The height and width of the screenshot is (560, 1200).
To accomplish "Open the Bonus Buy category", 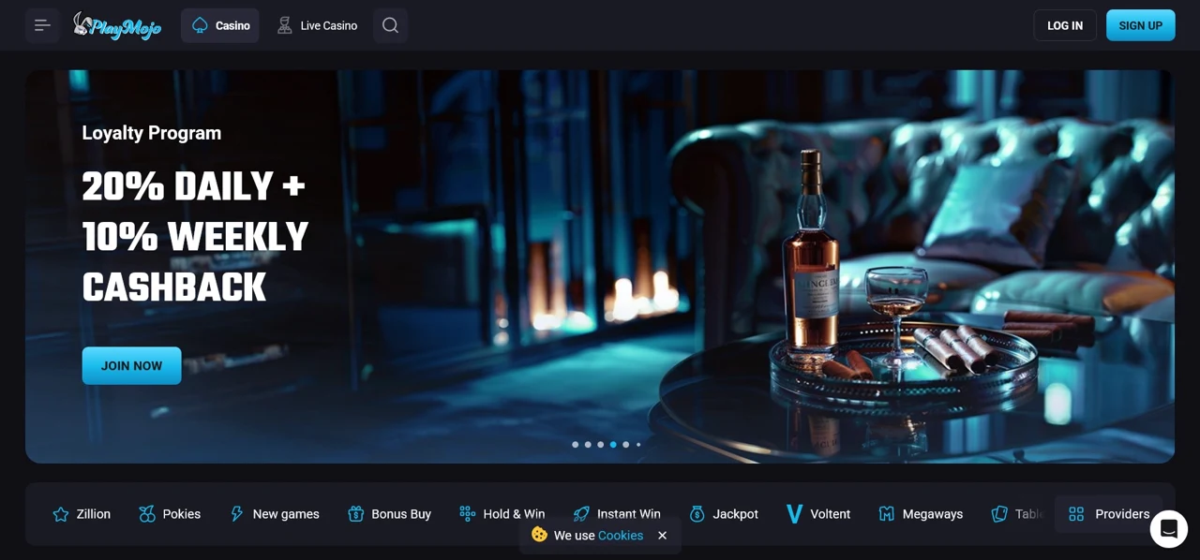I will (389, 514).
